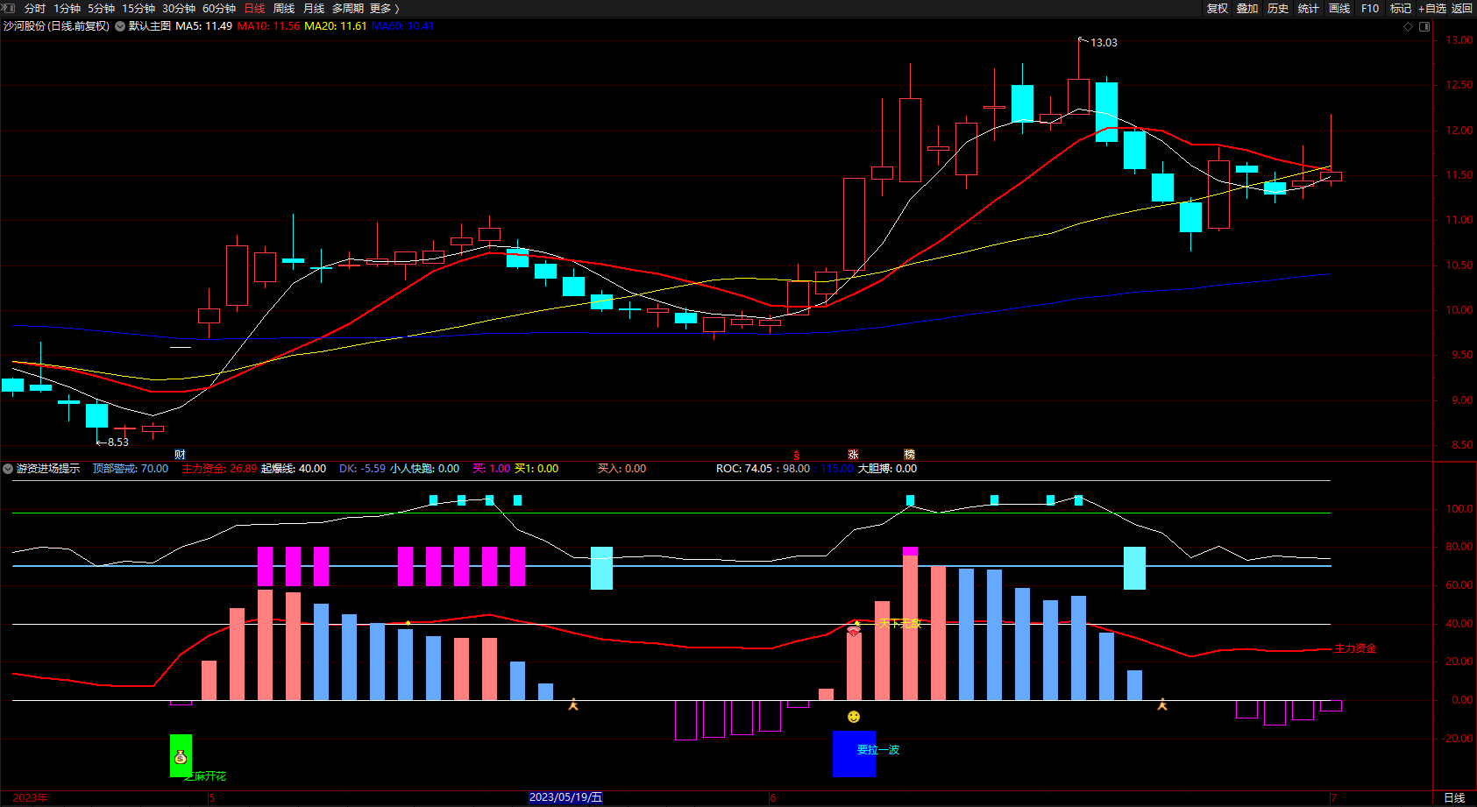This screenshot has width=1477, height=807.
Task: Click the DK: -5.59 label
Action: [x=362, y=469]
